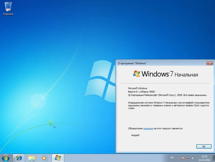
Task: Launch Internet Explorer from the taskbar
Action: tap(19, 158)
